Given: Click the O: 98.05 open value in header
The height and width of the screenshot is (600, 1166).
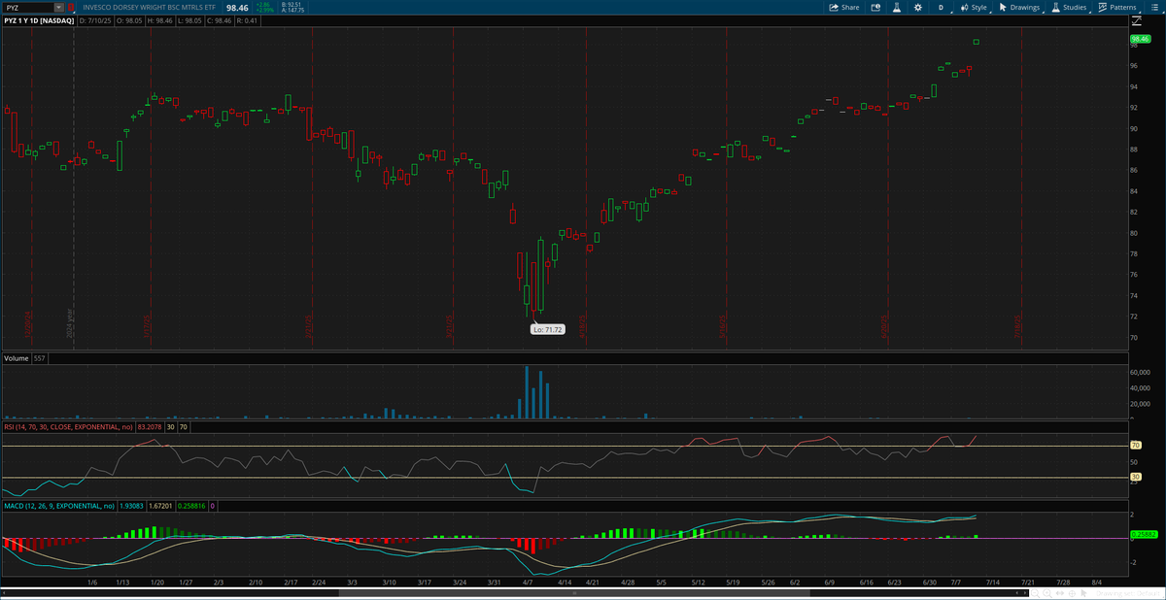Looking at the screenshot, I should pyautogui.click(x=130, y=20).
